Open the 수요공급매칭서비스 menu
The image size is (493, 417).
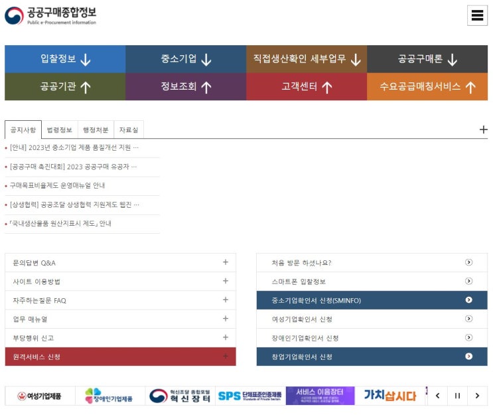(x=427, y=86)
